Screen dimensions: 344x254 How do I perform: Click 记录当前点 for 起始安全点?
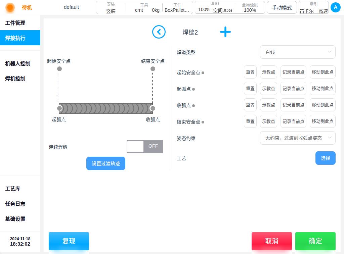click(x=293, y=72)
